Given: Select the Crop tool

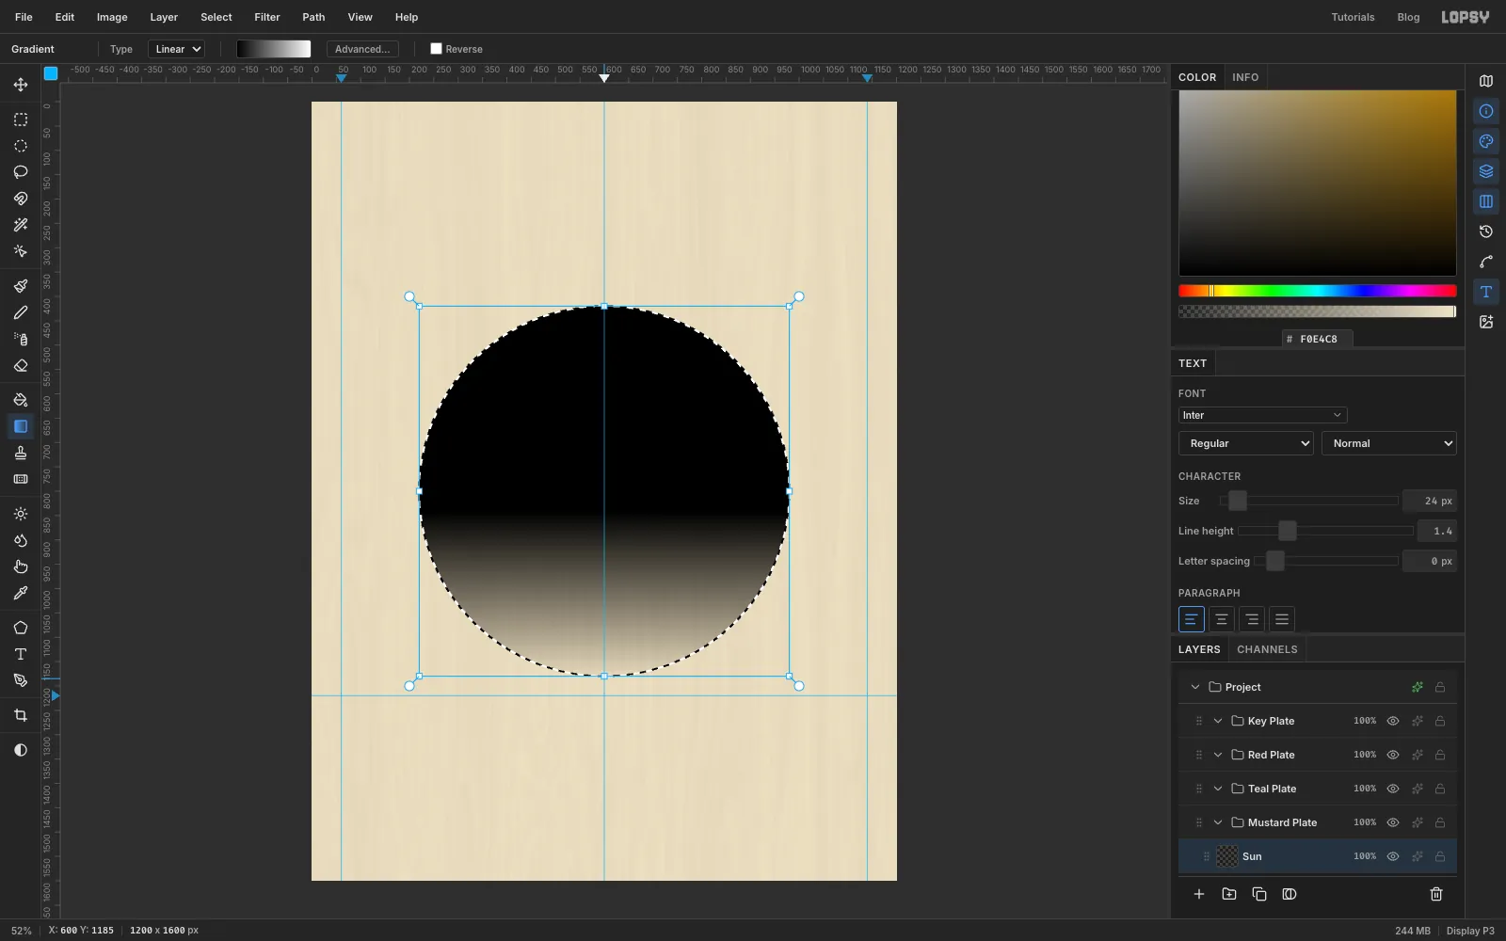Looking at the screenshot, I should click(x=21, y=715).
